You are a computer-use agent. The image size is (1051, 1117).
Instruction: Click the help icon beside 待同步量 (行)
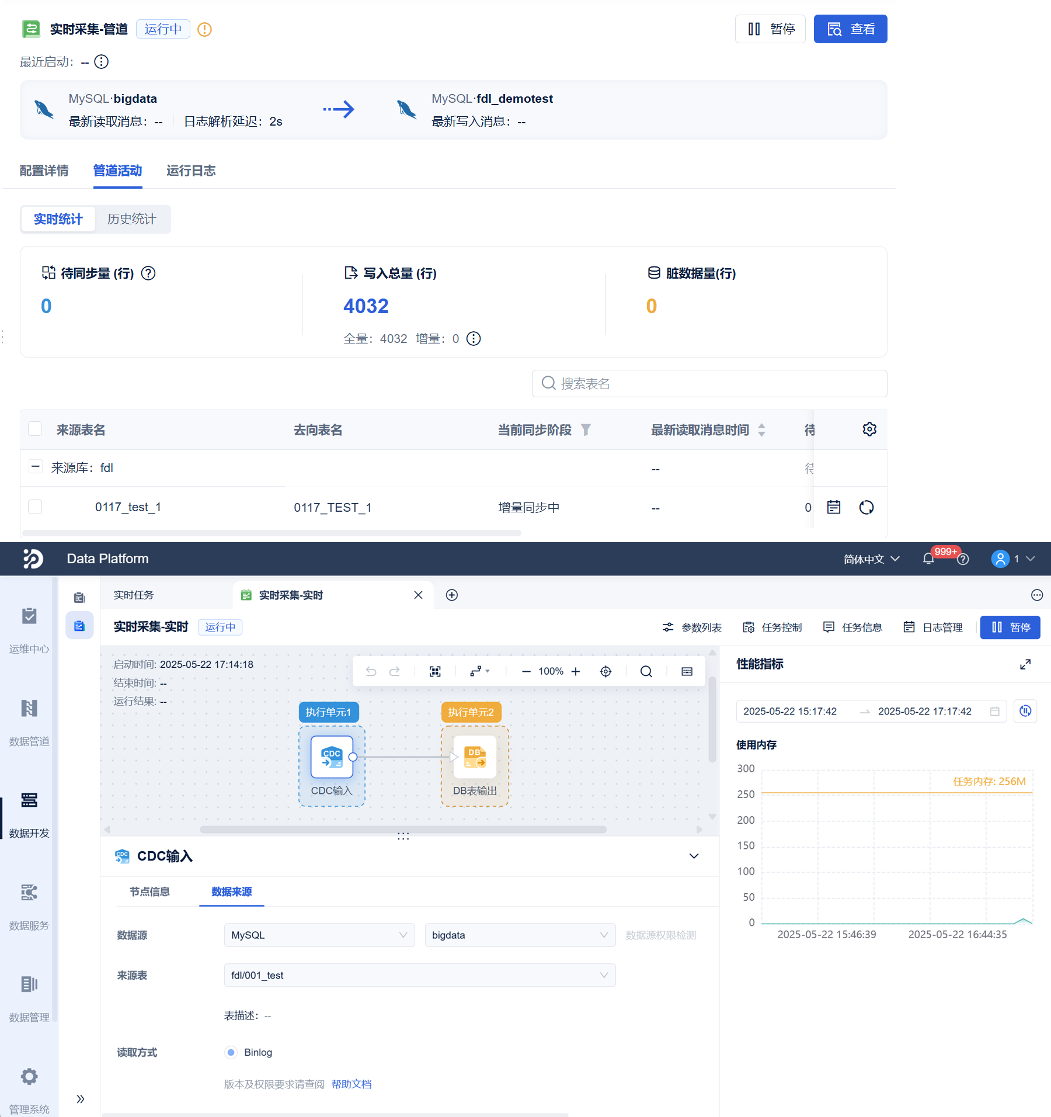pyautogui.click(x=148, y=273)
